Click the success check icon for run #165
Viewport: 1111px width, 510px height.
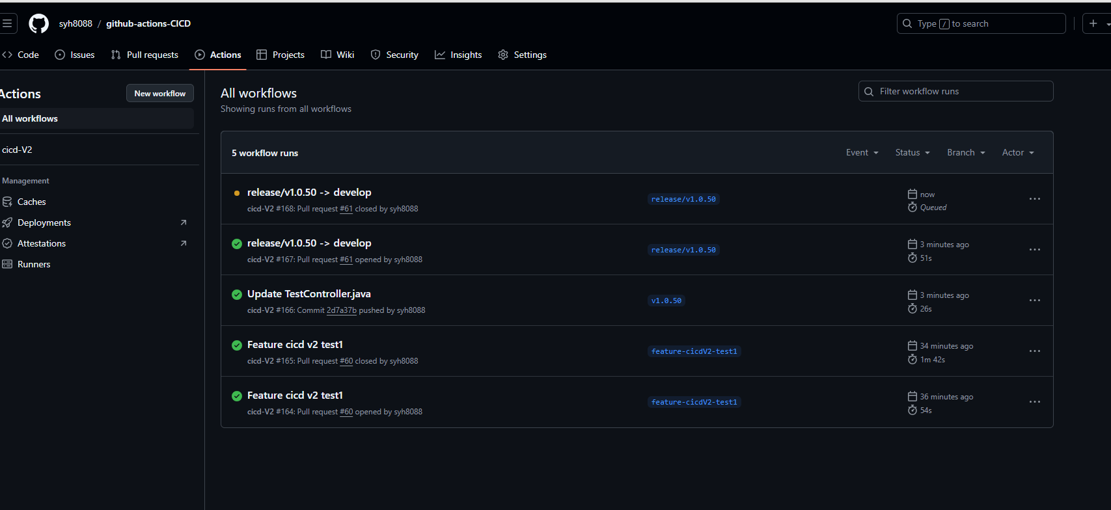click(x=237, y=345)
